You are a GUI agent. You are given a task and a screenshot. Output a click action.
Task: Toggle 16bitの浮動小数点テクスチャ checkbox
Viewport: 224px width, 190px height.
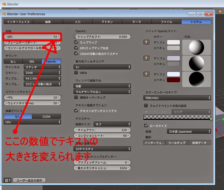tap(76, 54)
